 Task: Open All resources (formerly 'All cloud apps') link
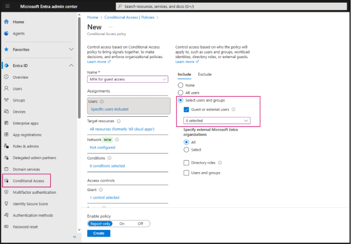point(122,129)
